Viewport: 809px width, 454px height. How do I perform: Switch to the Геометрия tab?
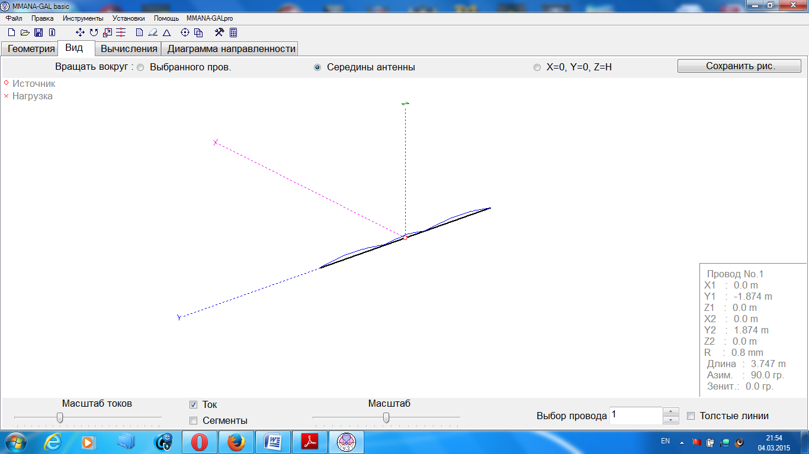[x=31, y=49]
